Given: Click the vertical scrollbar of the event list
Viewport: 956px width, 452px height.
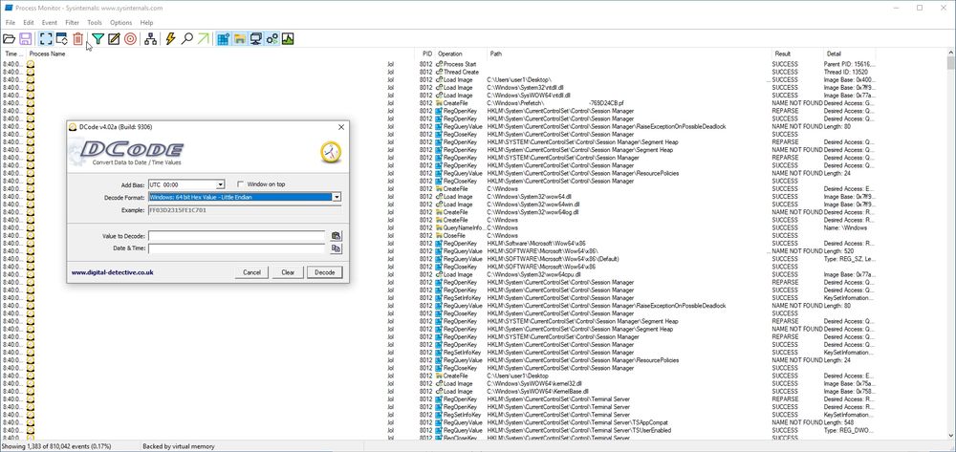Looking at the screenshot, I should point(951,244).
